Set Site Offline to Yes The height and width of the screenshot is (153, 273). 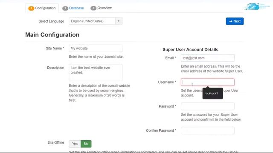pyautogui.click(x=75, y=144)
